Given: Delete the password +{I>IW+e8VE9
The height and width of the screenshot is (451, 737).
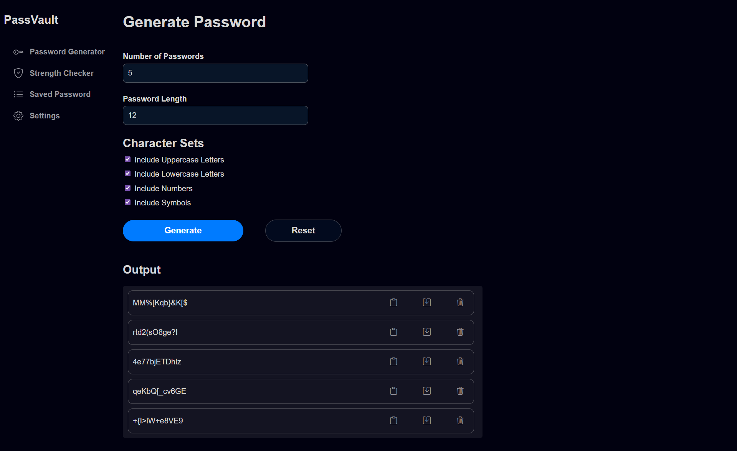Looking at the screenshot, I should point(460,421).
